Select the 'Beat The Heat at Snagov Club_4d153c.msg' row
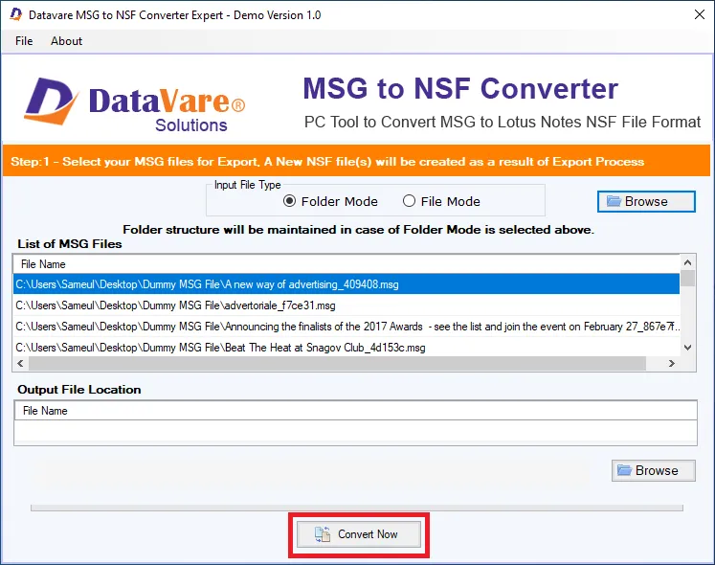Screen dimensions: 715x565 click(346, 348)
